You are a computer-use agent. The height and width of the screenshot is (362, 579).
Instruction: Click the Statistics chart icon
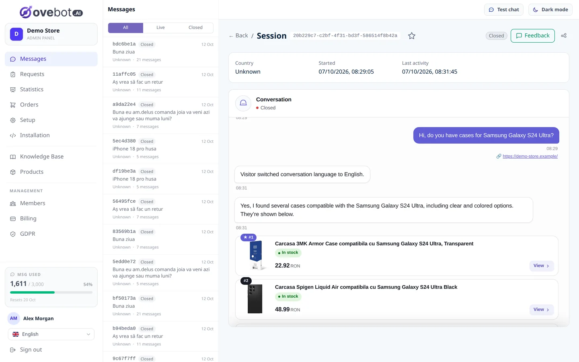tap(13, 90)
